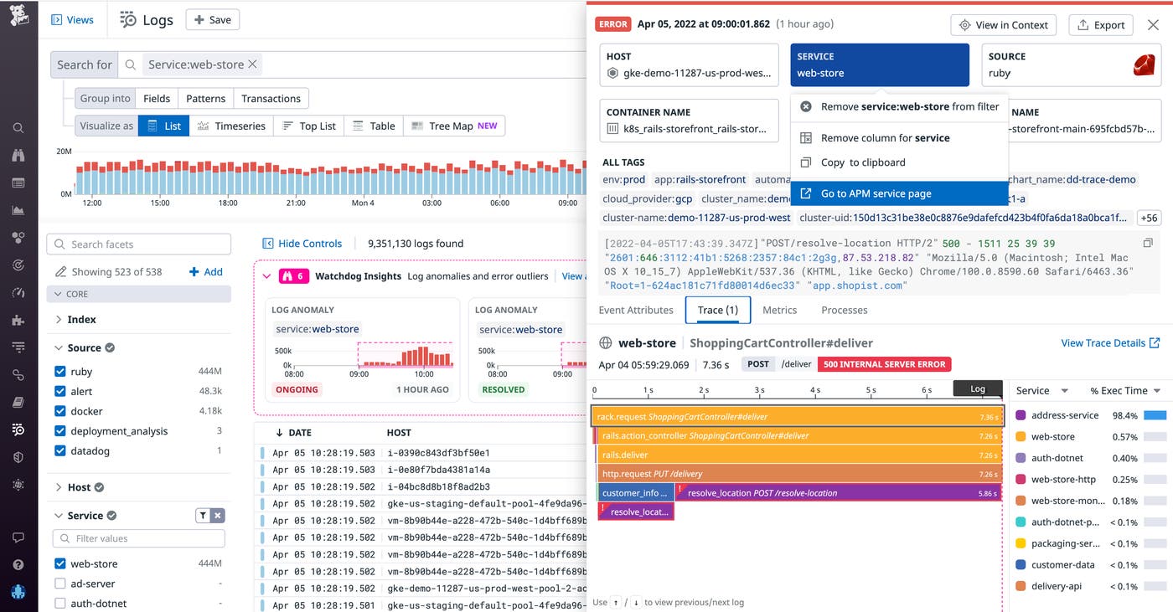Uncheck the ruby source filter
1173x612 pixels.
point(60,371)
